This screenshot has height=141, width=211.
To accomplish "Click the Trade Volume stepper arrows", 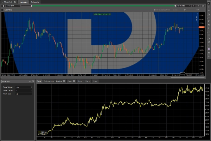I will coord(32,87).
